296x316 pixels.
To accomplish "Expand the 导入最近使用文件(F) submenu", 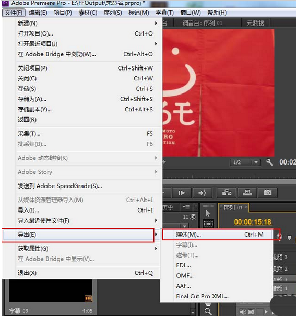I will coord(156,220).
